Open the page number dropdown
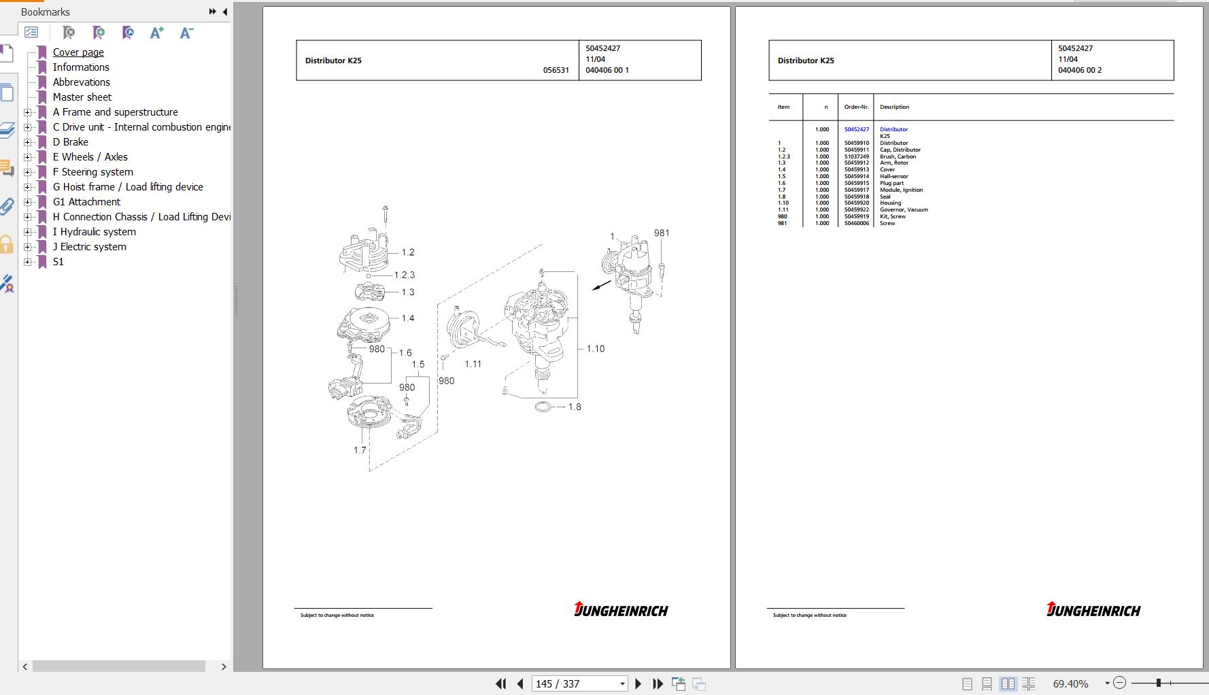The image size is (1209, 695). (x=621, y=684)
